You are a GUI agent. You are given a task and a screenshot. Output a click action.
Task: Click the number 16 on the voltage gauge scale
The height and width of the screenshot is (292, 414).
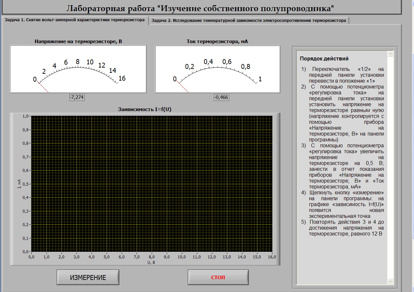pyautogui.click(x=122, y=78)
